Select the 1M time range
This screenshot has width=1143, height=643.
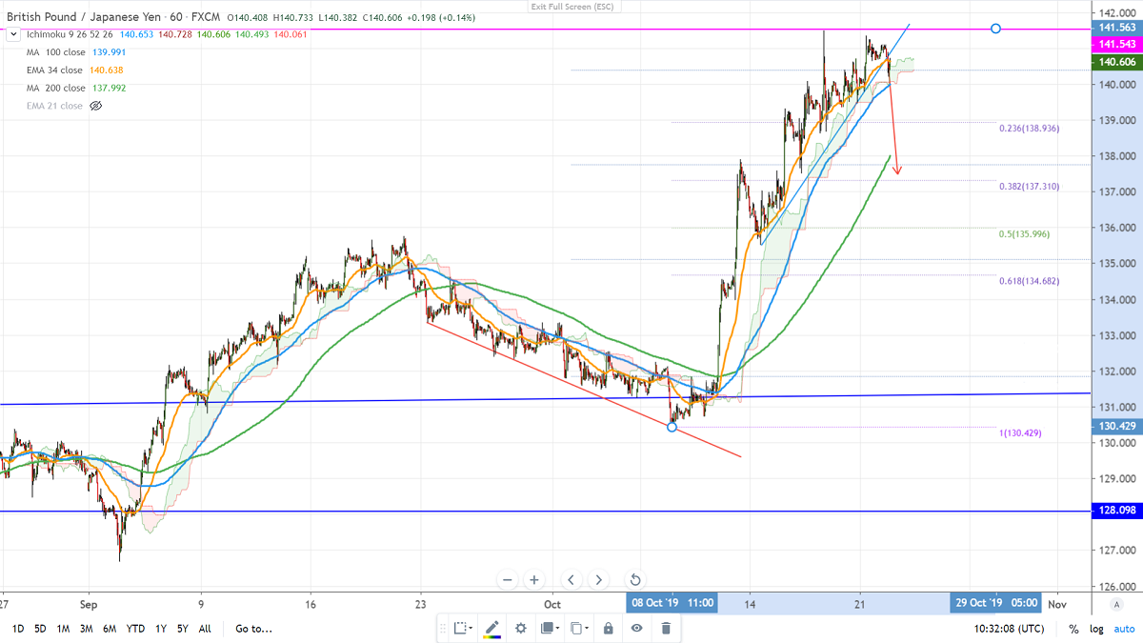point(63,629)
